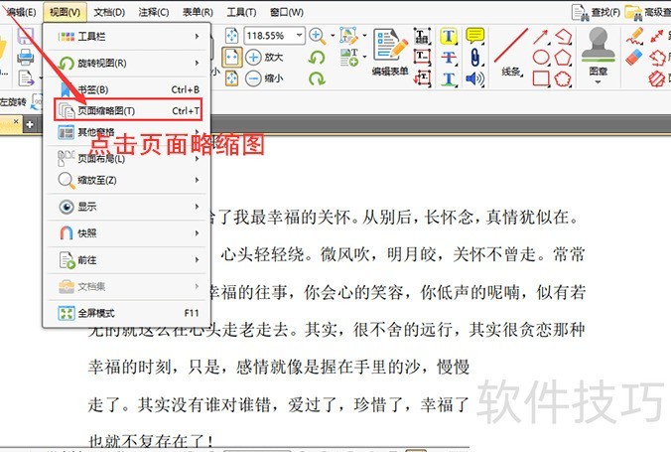Expand the 图章 stamp dropdown arrow
The image size is (671, 452).
[598, 81]
